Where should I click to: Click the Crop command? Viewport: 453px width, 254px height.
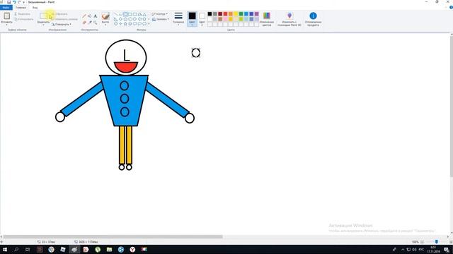pos(59,14)
